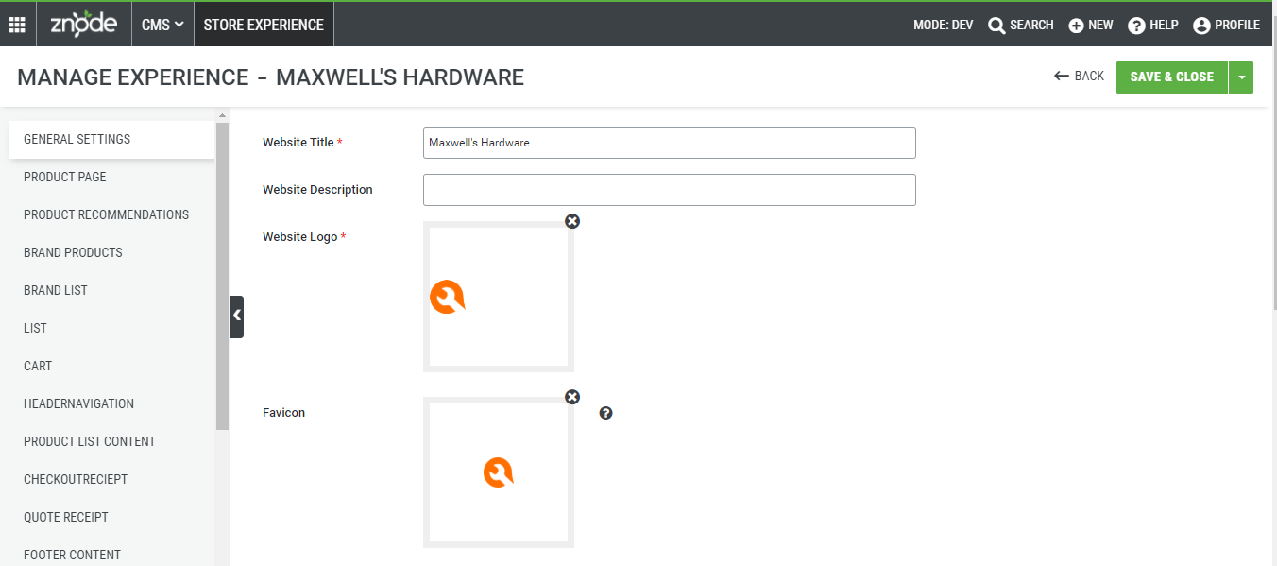
Task: Click the Back arrow link
Action: point(1079,76)
